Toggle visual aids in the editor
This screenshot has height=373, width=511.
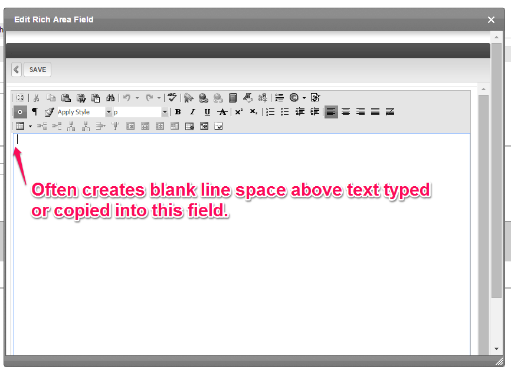20,112
